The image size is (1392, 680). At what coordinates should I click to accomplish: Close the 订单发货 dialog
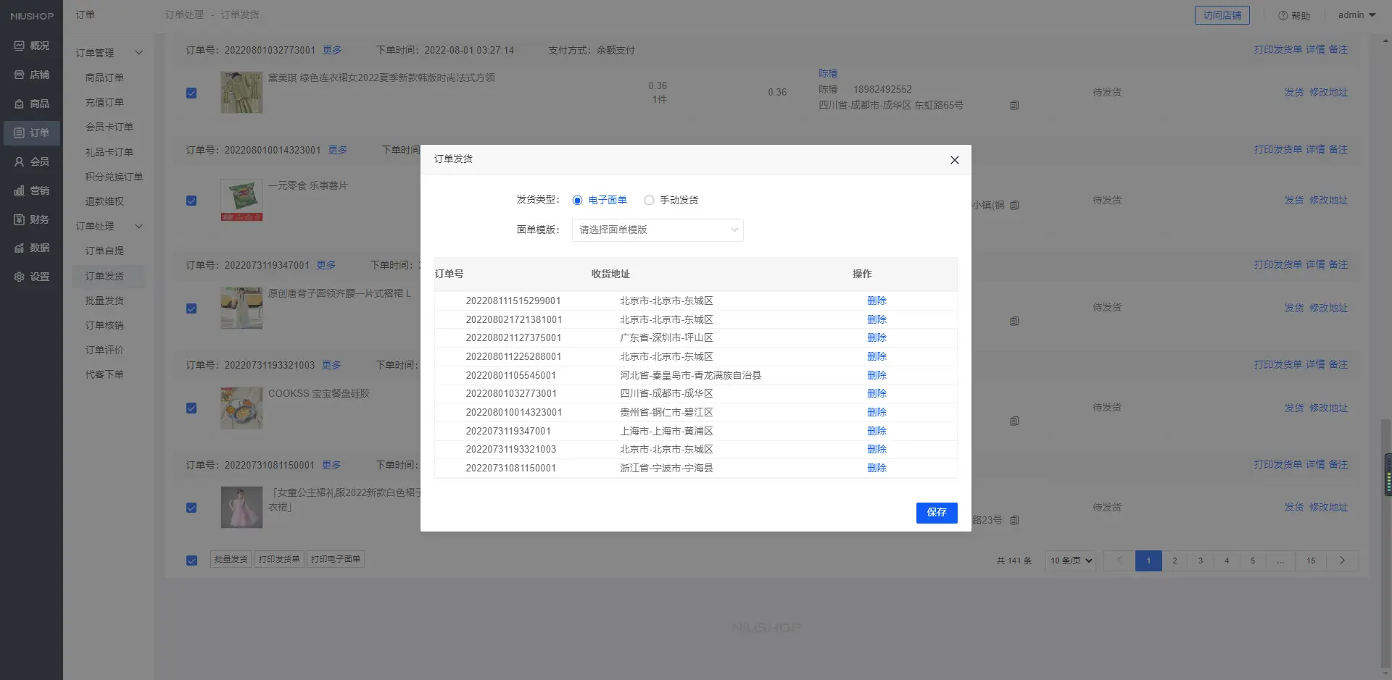point(954,160)
